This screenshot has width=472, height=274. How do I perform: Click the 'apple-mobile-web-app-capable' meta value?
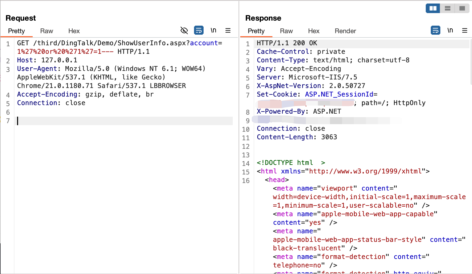[377, 214]
